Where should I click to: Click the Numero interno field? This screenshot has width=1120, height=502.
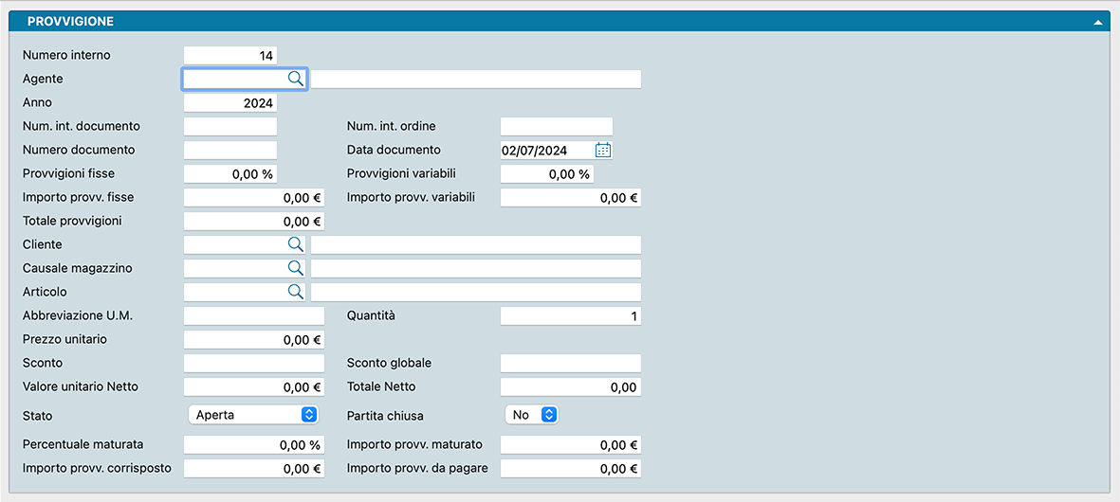(230, 56)
